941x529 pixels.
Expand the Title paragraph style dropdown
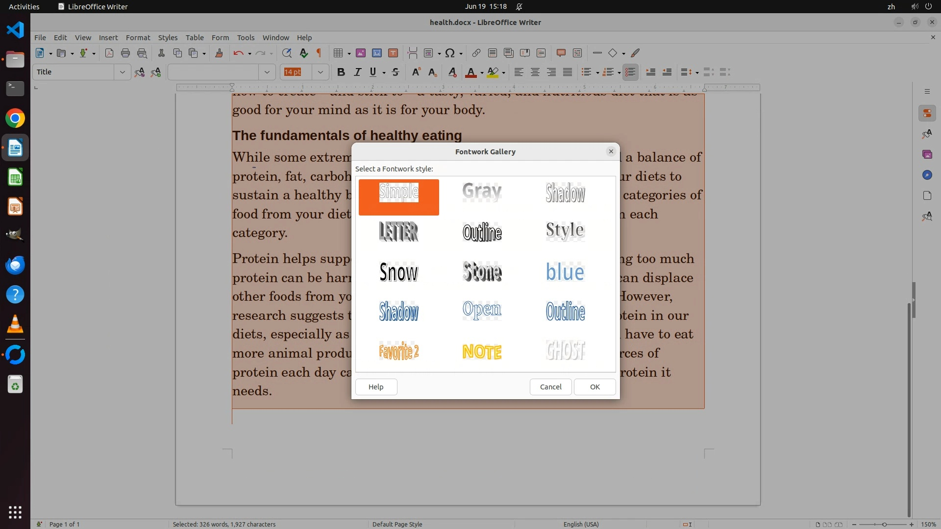coord(122,72)
